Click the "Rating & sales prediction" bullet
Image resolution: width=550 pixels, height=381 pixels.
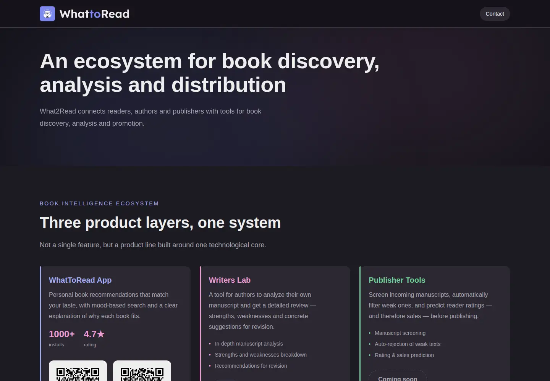click(404, 355)
